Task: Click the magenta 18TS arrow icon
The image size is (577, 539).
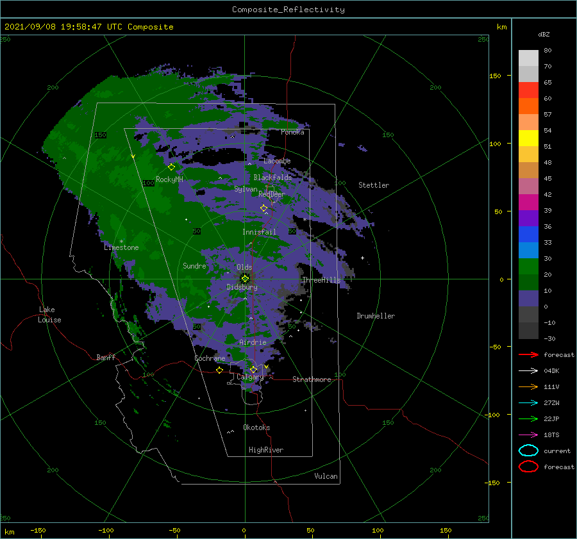Action: coord(528,435)
